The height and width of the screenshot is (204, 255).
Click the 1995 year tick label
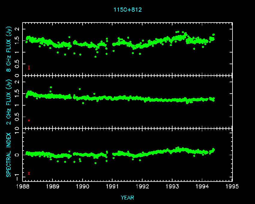[232, 187]
